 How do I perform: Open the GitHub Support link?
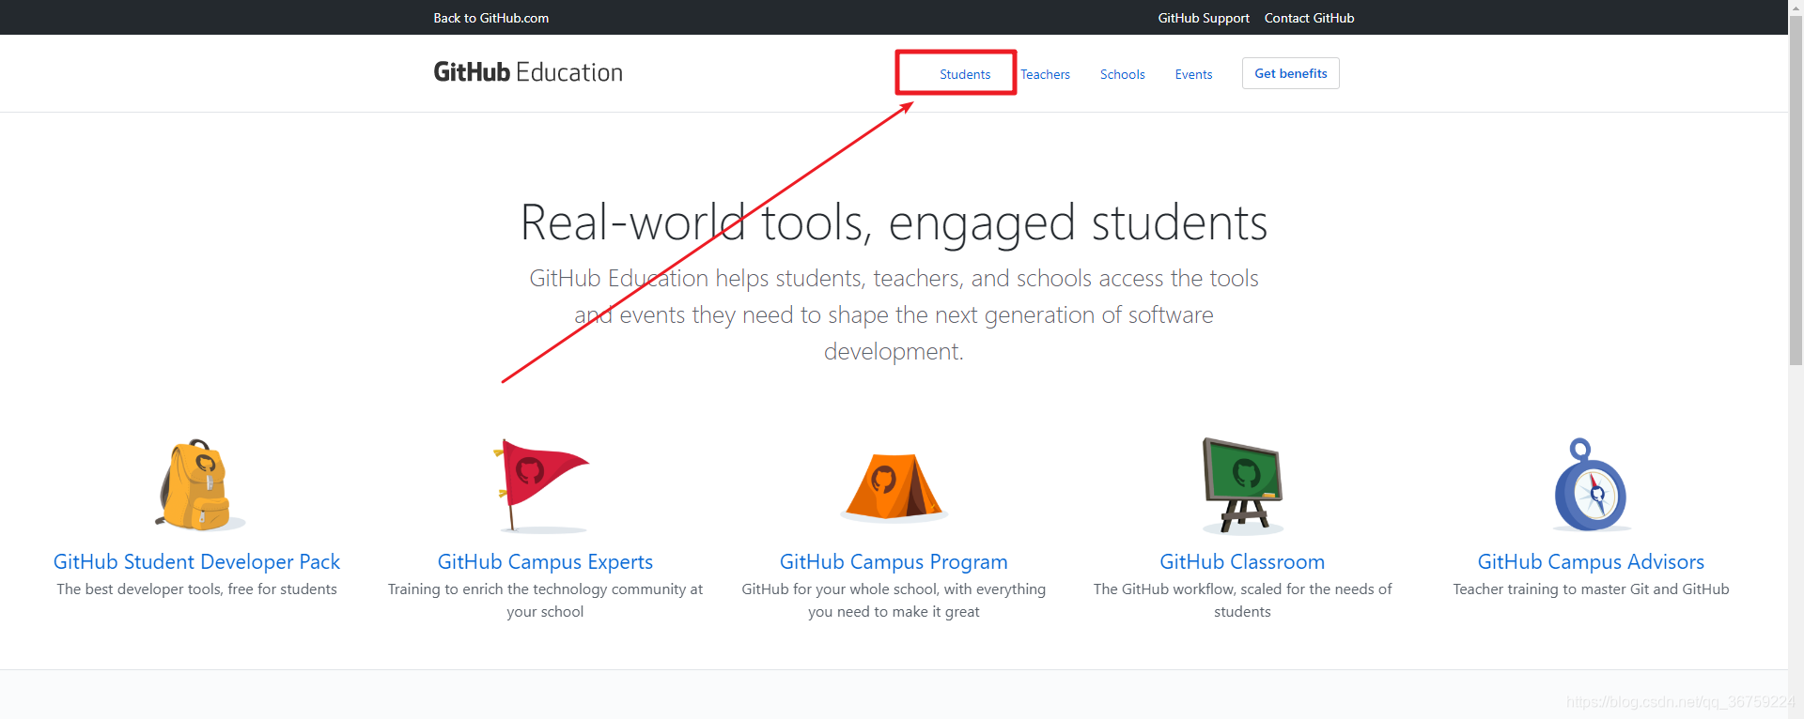click(x=1204, y=18)
